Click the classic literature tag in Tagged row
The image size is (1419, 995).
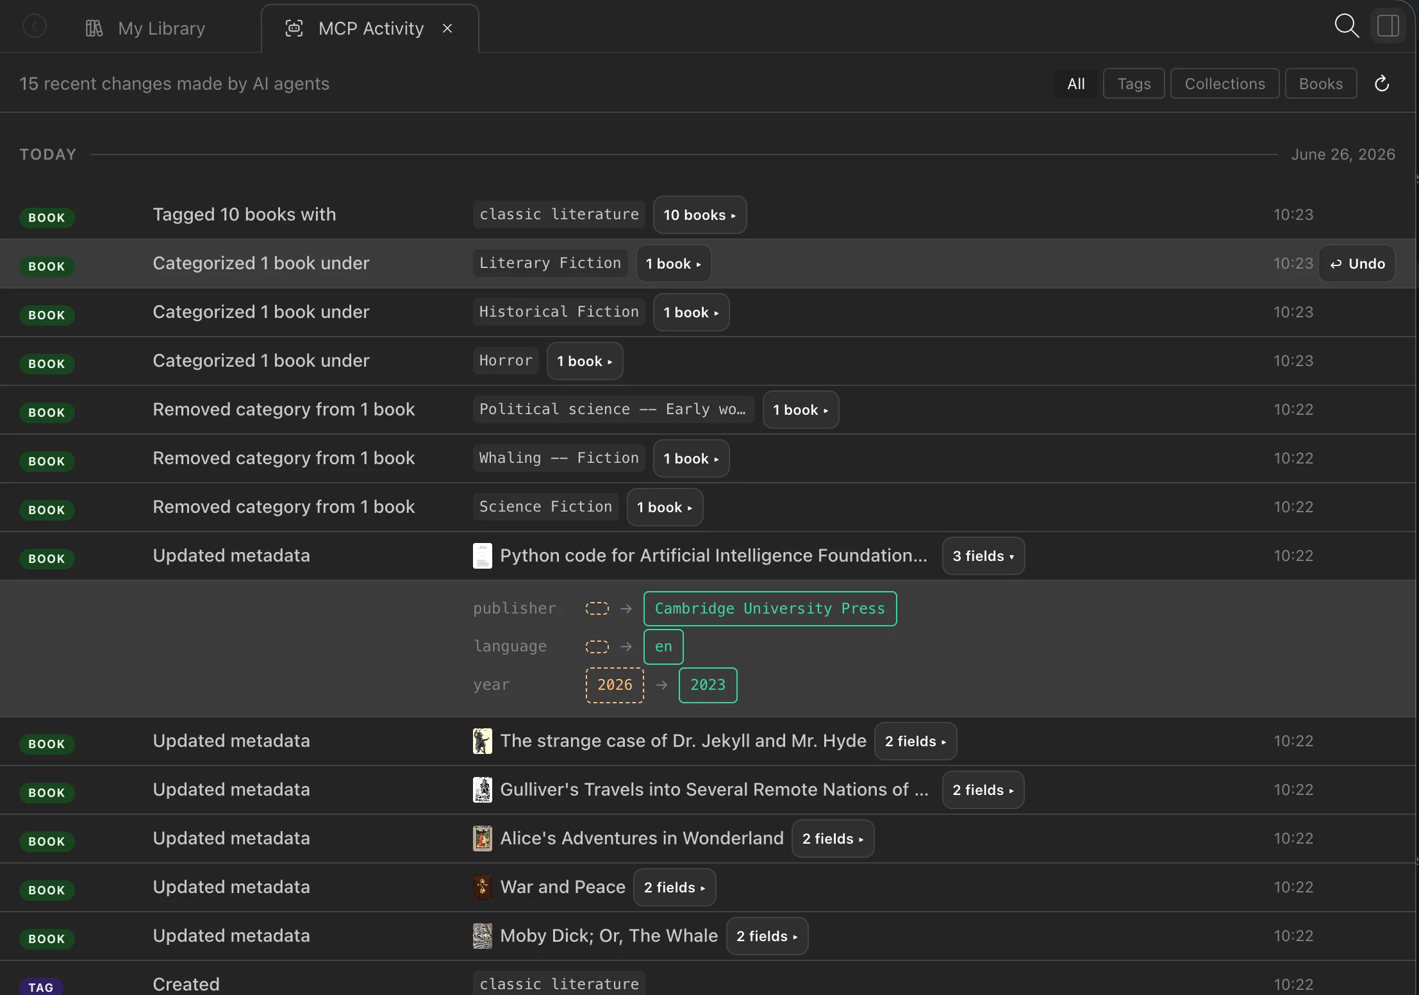(560, 214)
